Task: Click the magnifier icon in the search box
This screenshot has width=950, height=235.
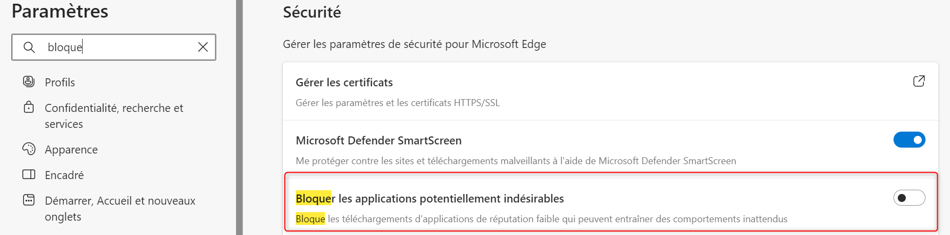Action: click(29, 47)
